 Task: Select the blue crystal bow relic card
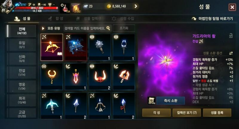(x=76, y=47)
